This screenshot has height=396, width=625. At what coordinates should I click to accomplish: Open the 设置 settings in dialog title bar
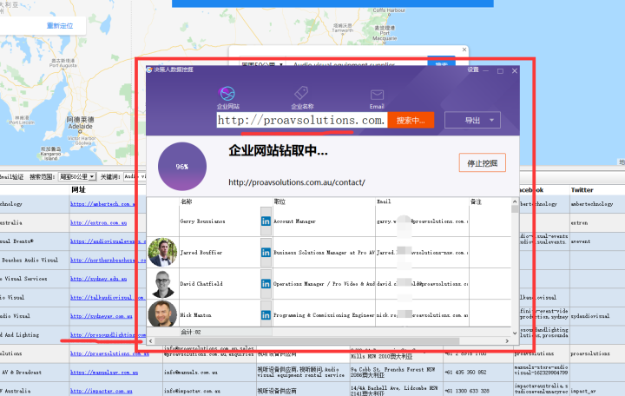pyautogui.click(x=473, y=69)
